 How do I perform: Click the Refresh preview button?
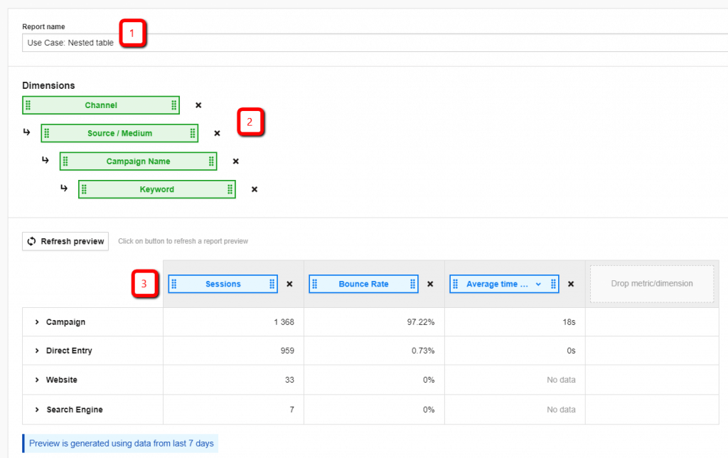[x=65, y=241]
